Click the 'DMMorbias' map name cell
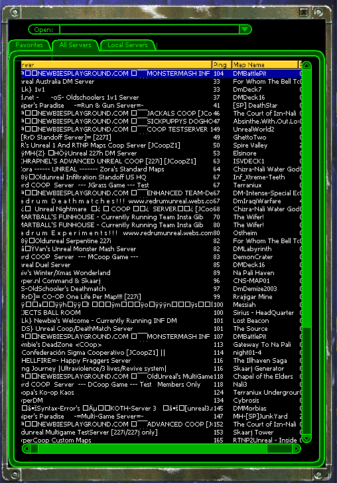337x483 pixels. [249, 409]
